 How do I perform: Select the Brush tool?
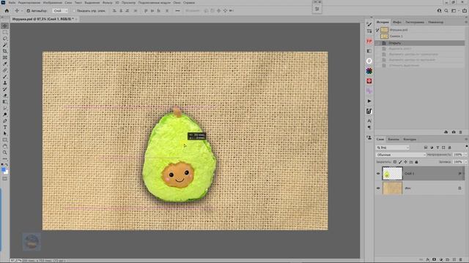tap(5, 77)
